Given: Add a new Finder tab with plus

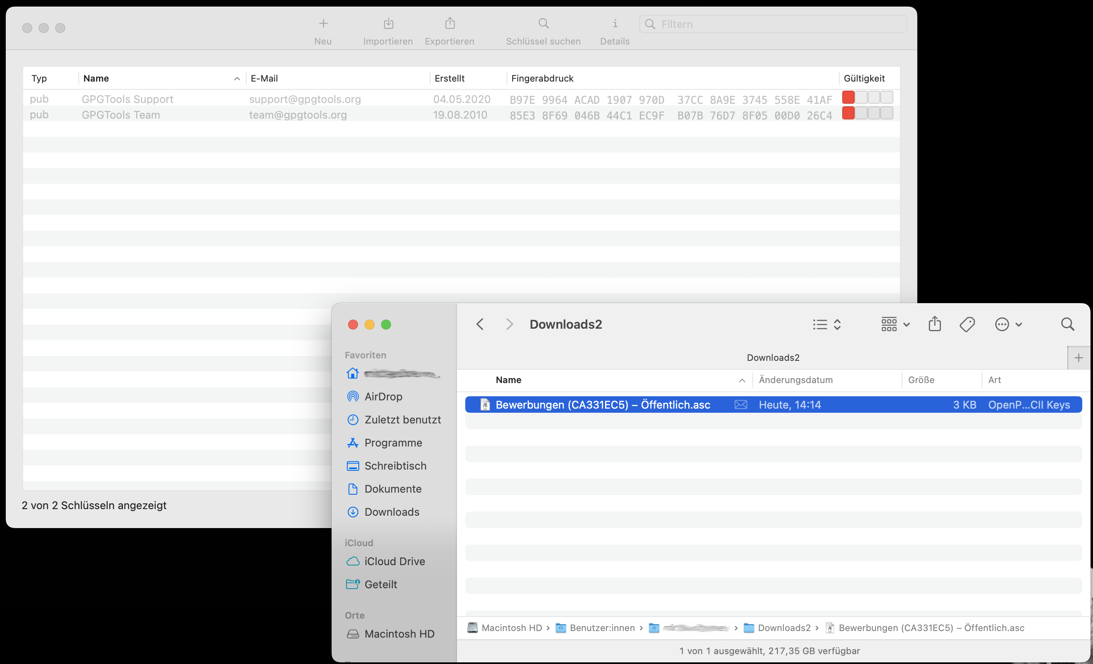Looking at the screenshot, I should [x=1079, y=358].
